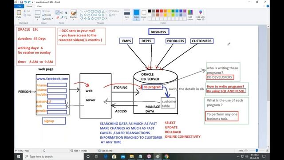Click the zoom out minus button

[x=246, y=151]
